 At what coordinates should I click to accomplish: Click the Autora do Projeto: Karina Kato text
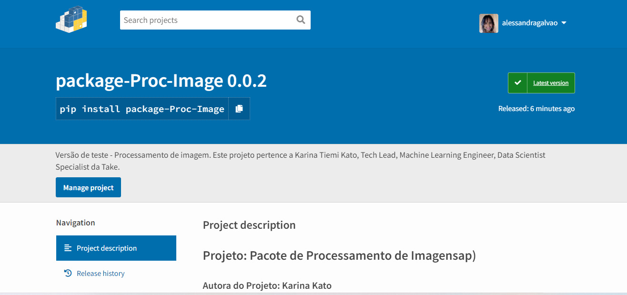[267, 285]
